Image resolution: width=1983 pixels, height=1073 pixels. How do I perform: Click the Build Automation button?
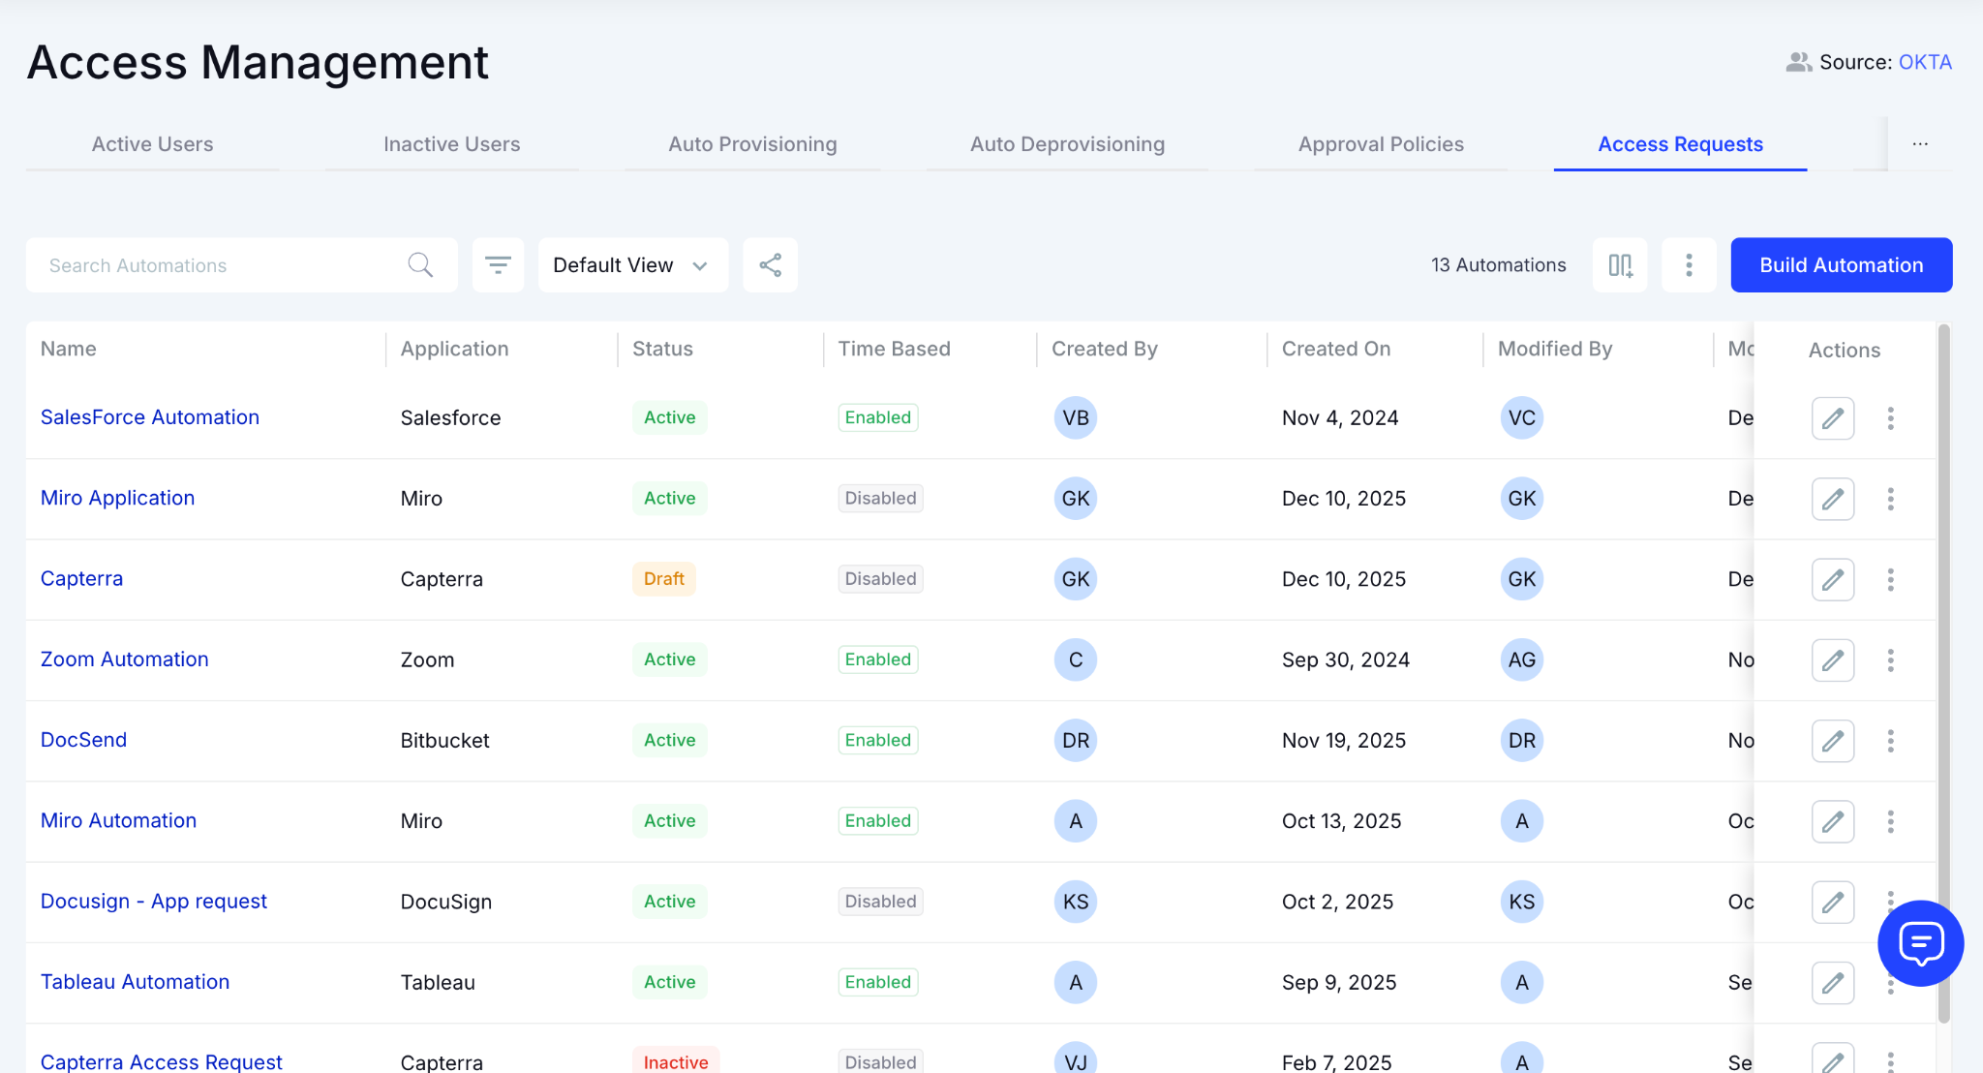[1841, 265]
